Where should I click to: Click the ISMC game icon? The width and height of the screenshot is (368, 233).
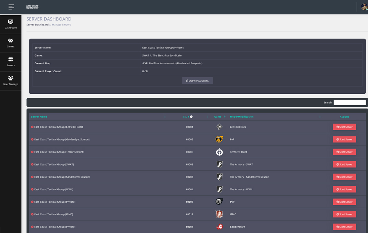click(x=219, y=214)
